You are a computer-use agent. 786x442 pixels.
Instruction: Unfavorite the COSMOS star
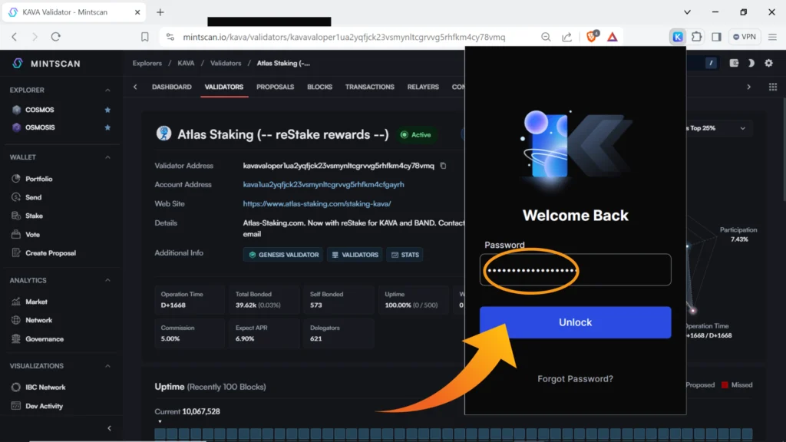(x=107, y=110)
